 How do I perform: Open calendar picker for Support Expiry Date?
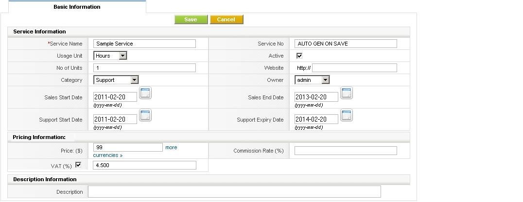coord(347,115)
